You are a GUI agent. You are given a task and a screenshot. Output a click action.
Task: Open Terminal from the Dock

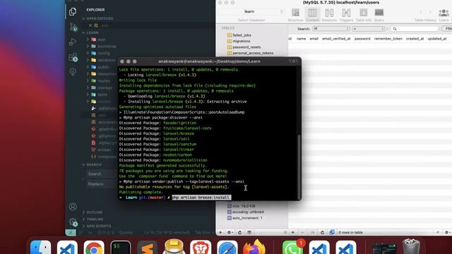click(x=121, y=248)
